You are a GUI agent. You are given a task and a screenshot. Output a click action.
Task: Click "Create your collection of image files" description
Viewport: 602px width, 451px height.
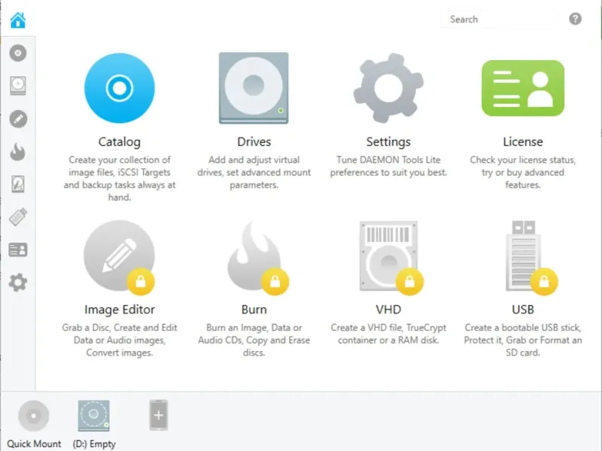(120, 178)
